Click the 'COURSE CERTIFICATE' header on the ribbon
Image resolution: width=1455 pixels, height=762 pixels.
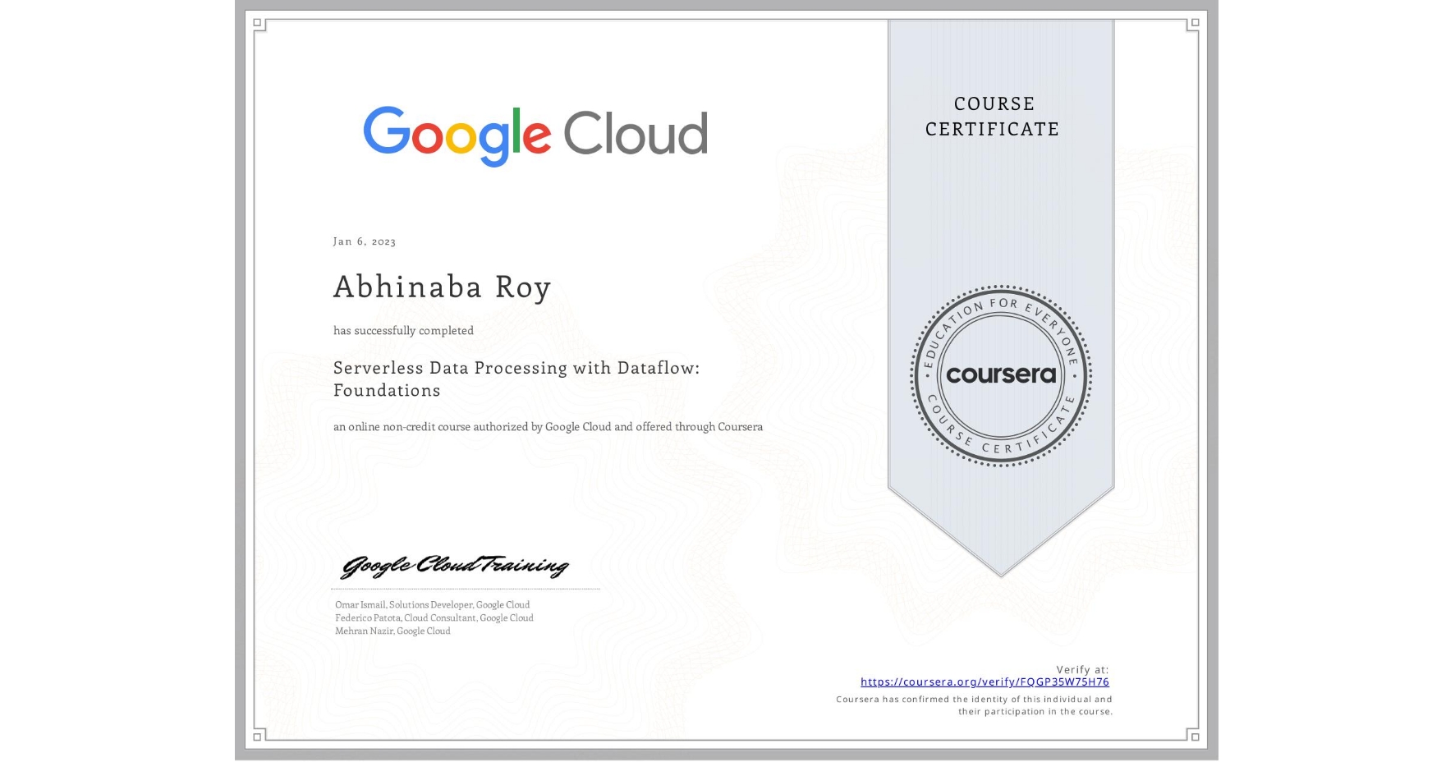[990, 117]
